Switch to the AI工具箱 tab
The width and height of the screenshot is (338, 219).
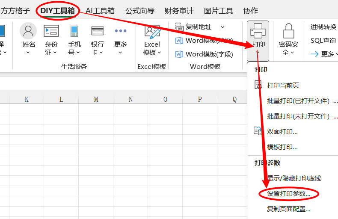coord(100,11)
